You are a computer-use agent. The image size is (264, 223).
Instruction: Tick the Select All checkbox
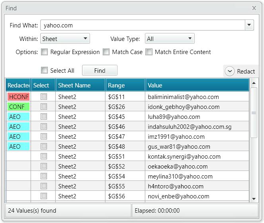(45, 70)
